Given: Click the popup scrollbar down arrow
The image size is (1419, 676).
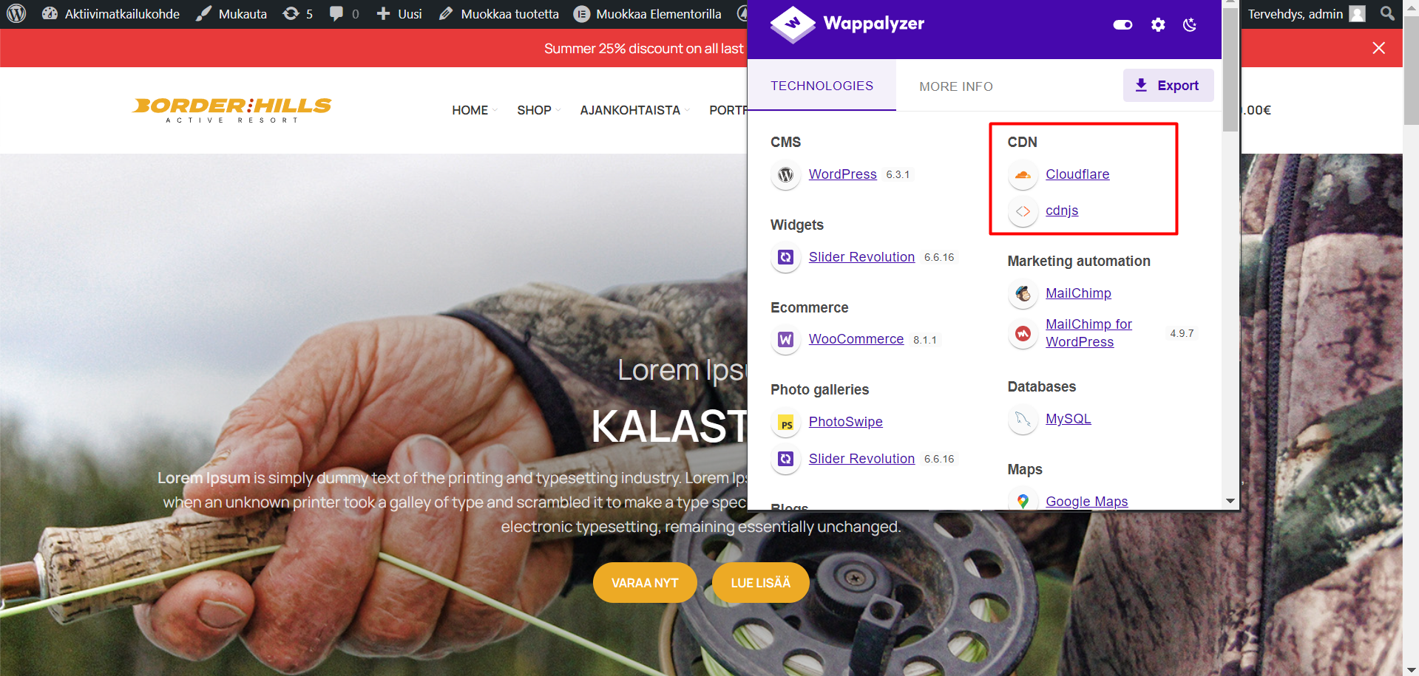Looking at the screenshot, I should 1230,501.
